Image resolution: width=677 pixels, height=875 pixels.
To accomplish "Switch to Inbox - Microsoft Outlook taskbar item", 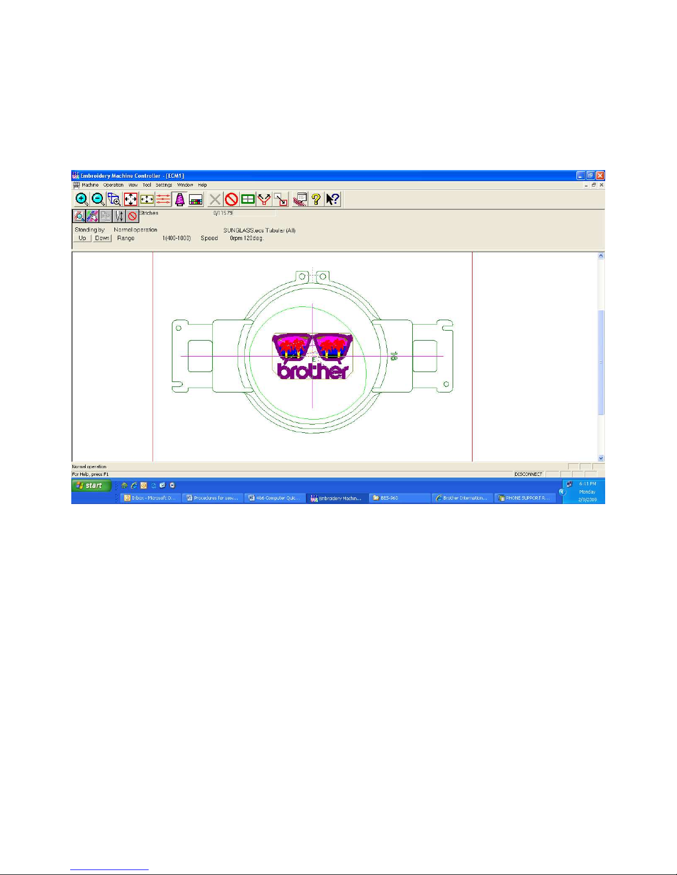I will coord(150,498).
